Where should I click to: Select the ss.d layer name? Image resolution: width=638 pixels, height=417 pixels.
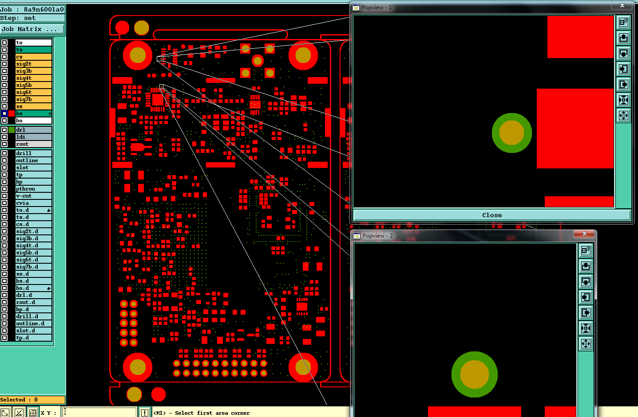(x=34, y=274)
